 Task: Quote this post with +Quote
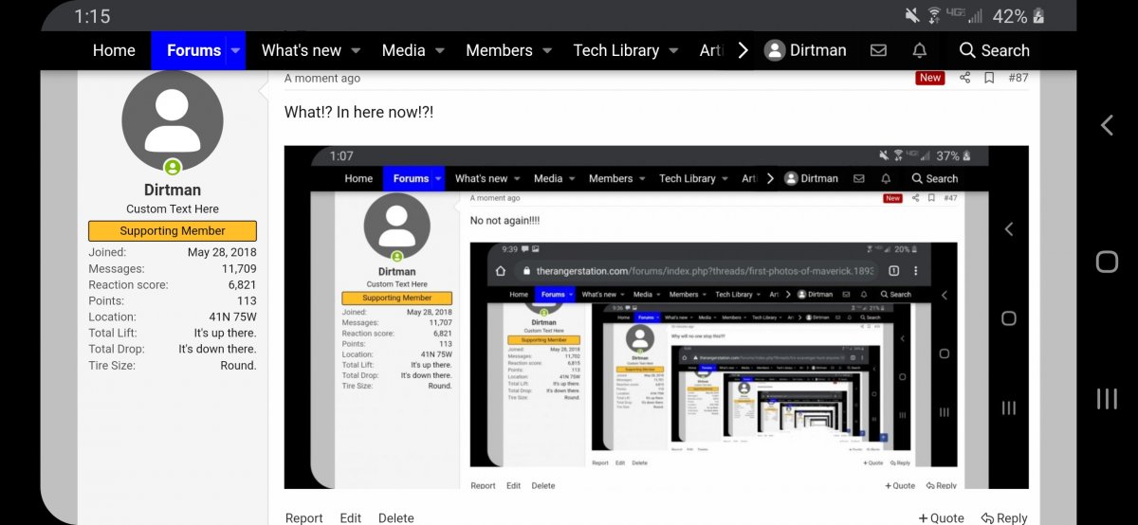[941, 517]
